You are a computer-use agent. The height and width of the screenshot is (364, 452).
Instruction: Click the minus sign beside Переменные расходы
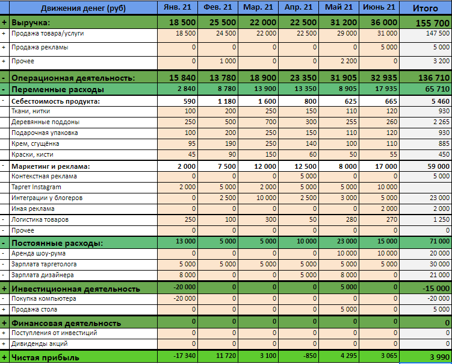tap(4, 89)
